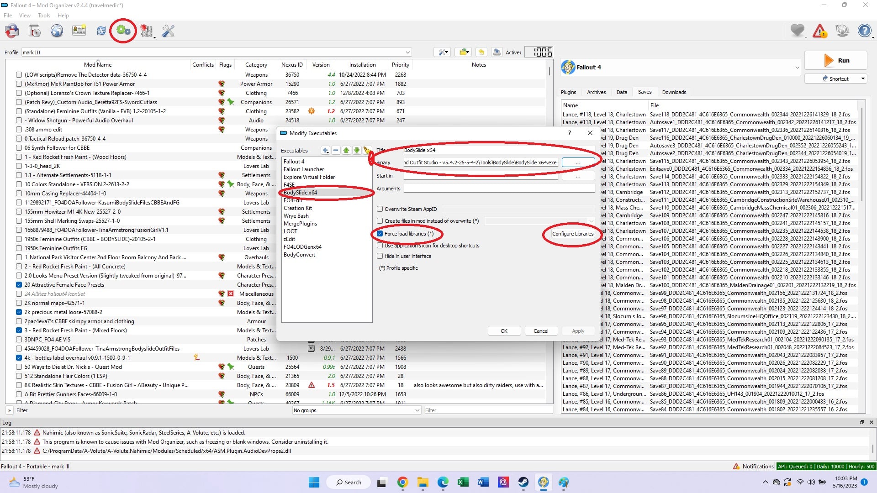Open the Profile mark III dropdown

click(408, 52)
